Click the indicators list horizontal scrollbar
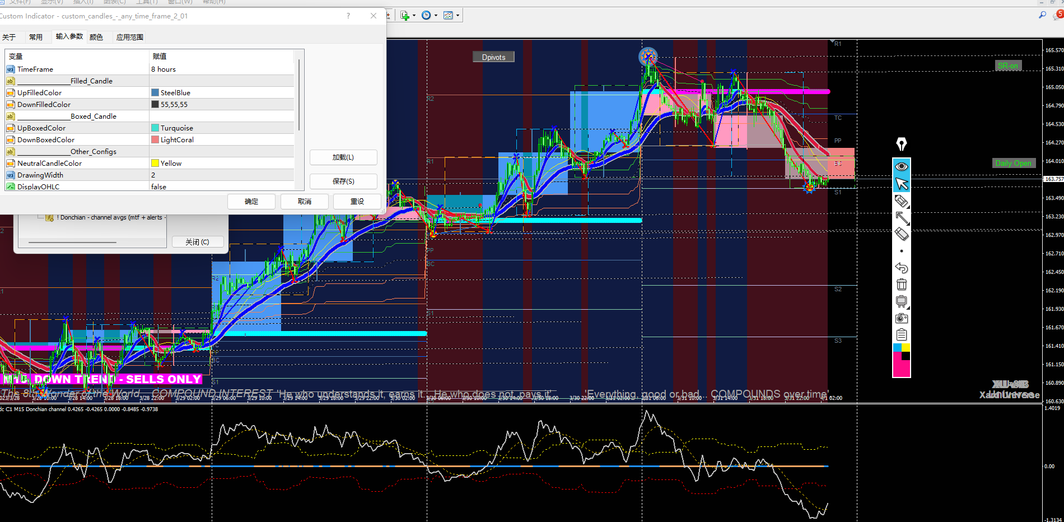1064x522 pixels. point(72,243)
